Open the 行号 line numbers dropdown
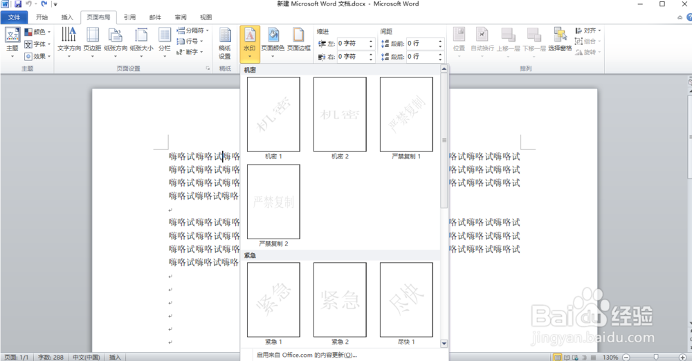This screenshot has height=361, width=692. [x=190, y=41]
